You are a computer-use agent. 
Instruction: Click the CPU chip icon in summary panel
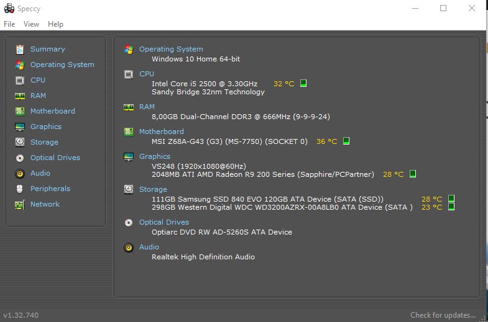129,74
